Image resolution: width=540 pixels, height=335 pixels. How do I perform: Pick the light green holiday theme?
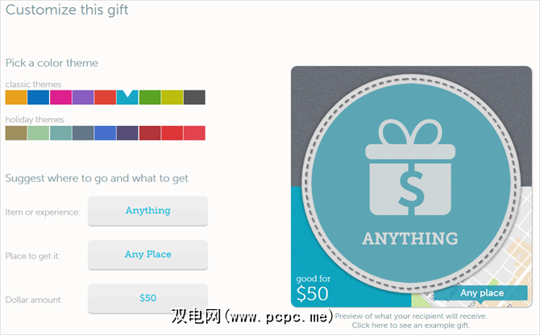[x=38, y=133]
